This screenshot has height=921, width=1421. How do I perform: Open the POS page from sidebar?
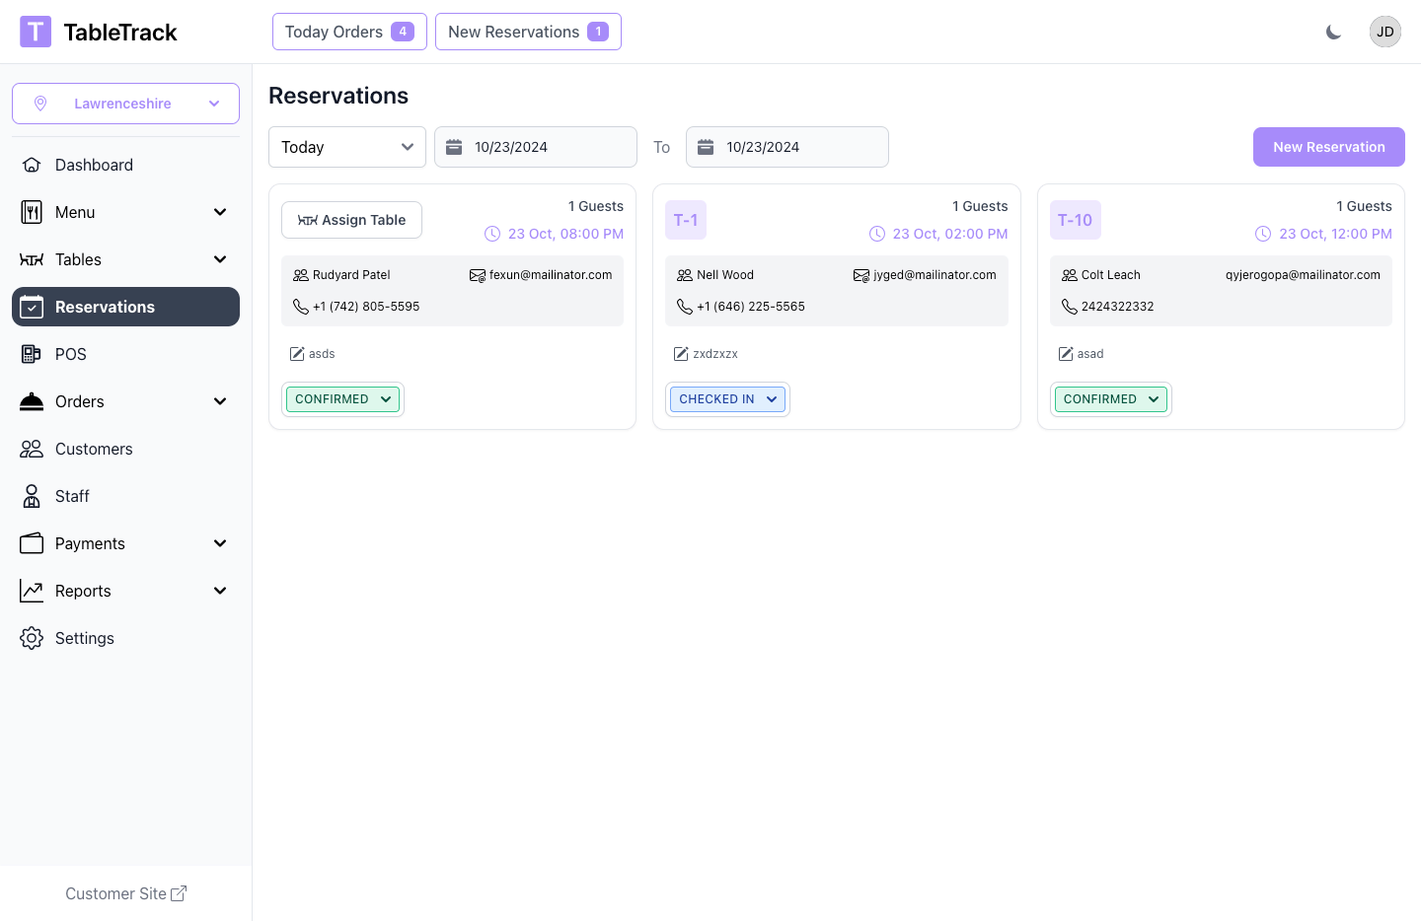pyautogui.click(x=71, y=354)
